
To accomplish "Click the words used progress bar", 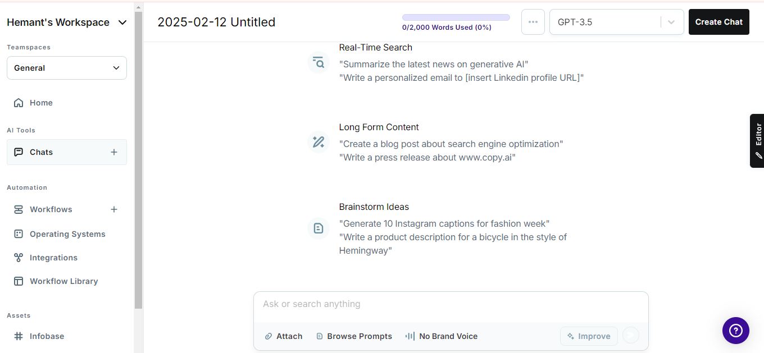I will tap(456, 17).
